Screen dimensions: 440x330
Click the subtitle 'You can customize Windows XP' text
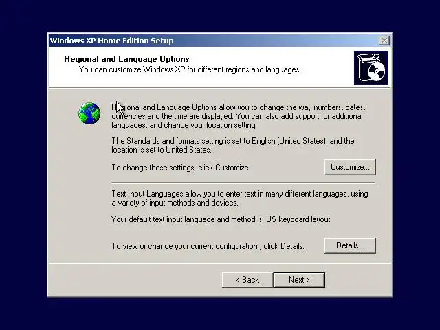coord(190,69)
